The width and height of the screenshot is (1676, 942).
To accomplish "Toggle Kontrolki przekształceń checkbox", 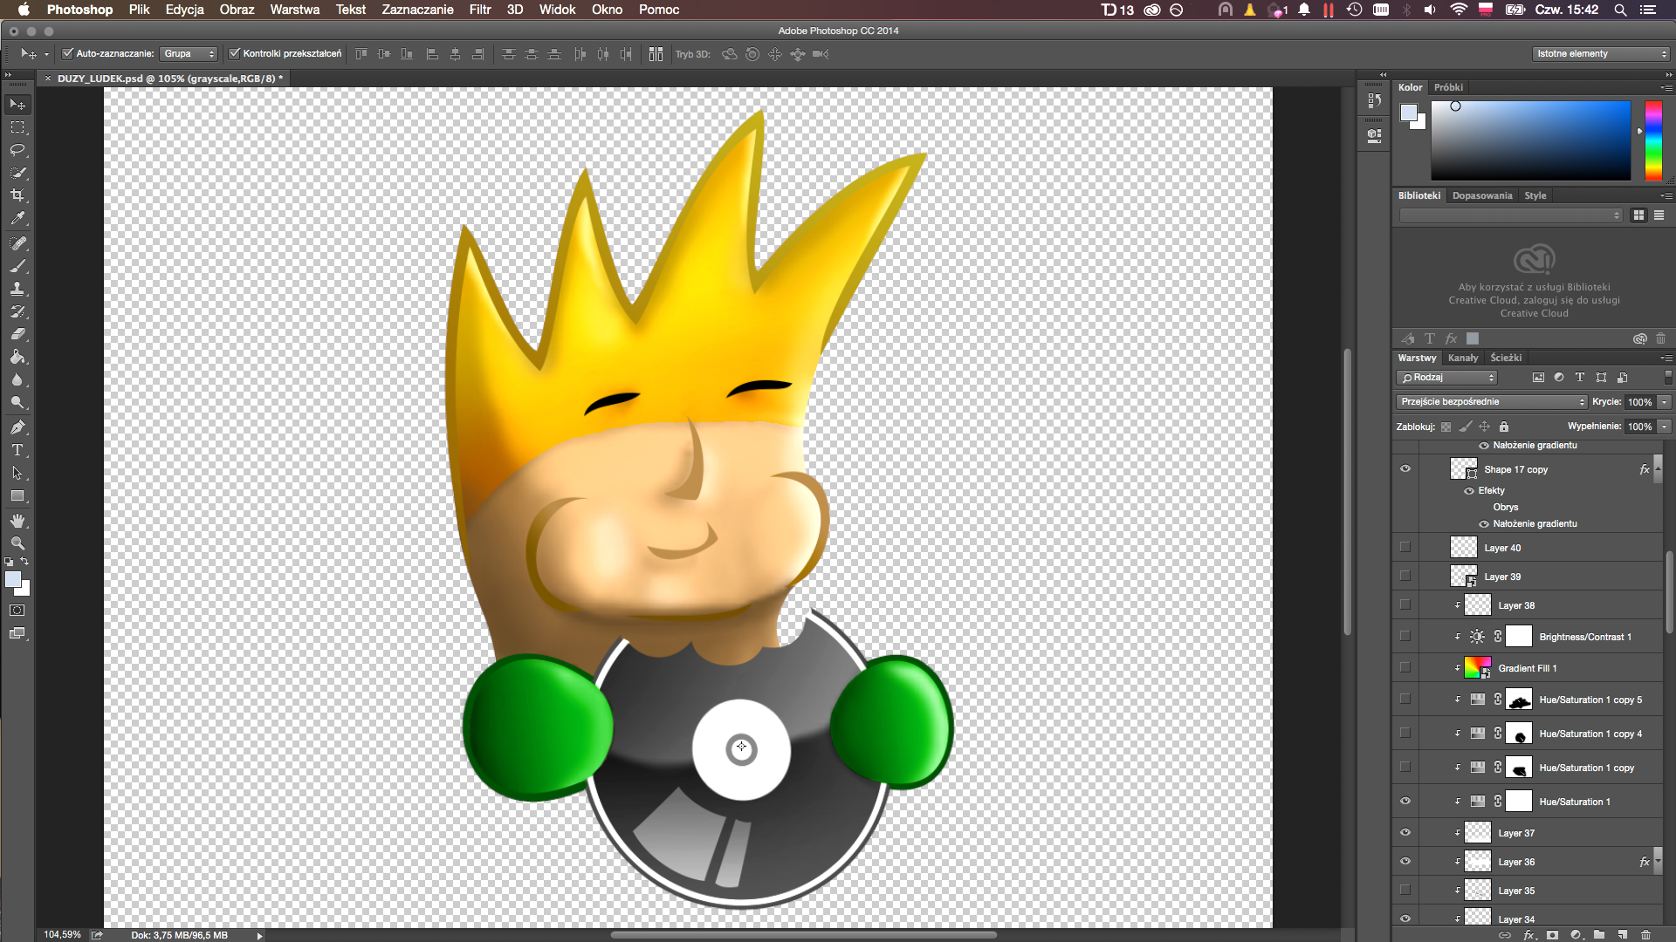I will click(234, 53).
